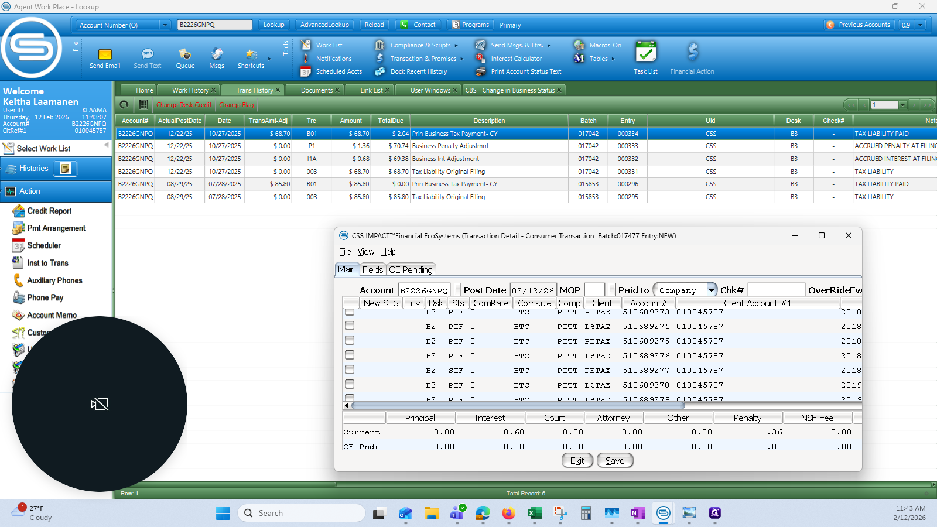Check the row checkbox for account 510689274
937x527 pixels.
pyautogui.click(x=350, y=326)
